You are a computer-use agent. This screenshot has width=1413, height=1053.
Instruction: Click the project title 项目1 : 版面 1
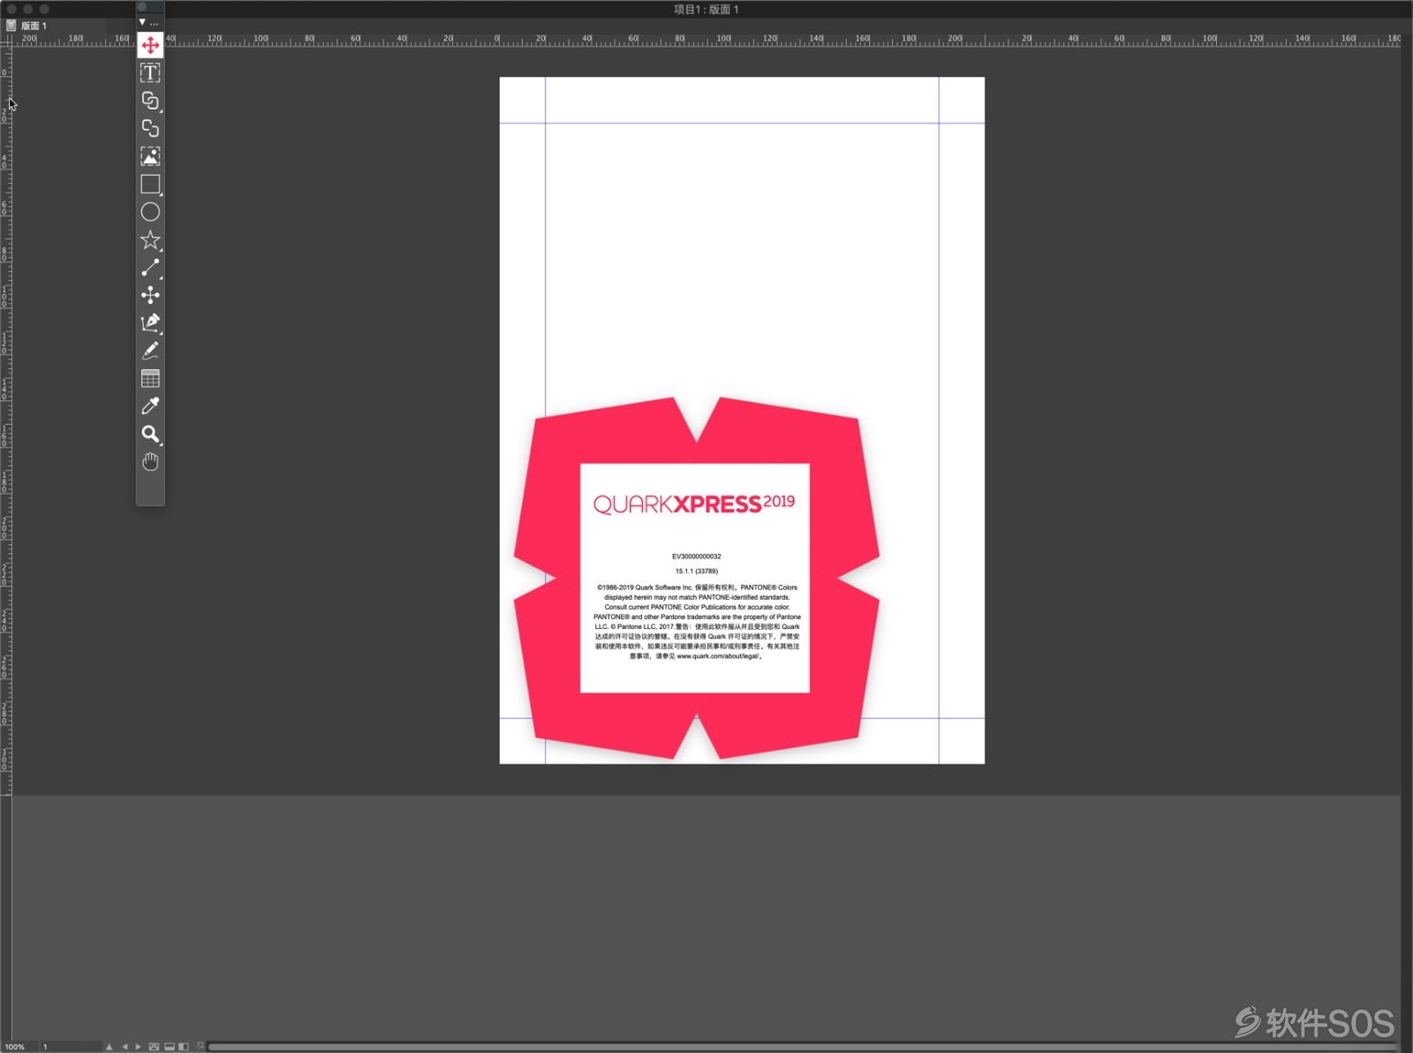click(x=706, y=9)
